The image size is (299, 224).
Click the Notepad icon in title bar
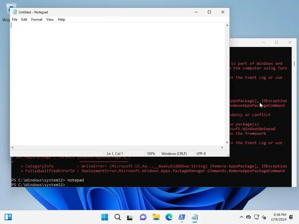(15, 12)
